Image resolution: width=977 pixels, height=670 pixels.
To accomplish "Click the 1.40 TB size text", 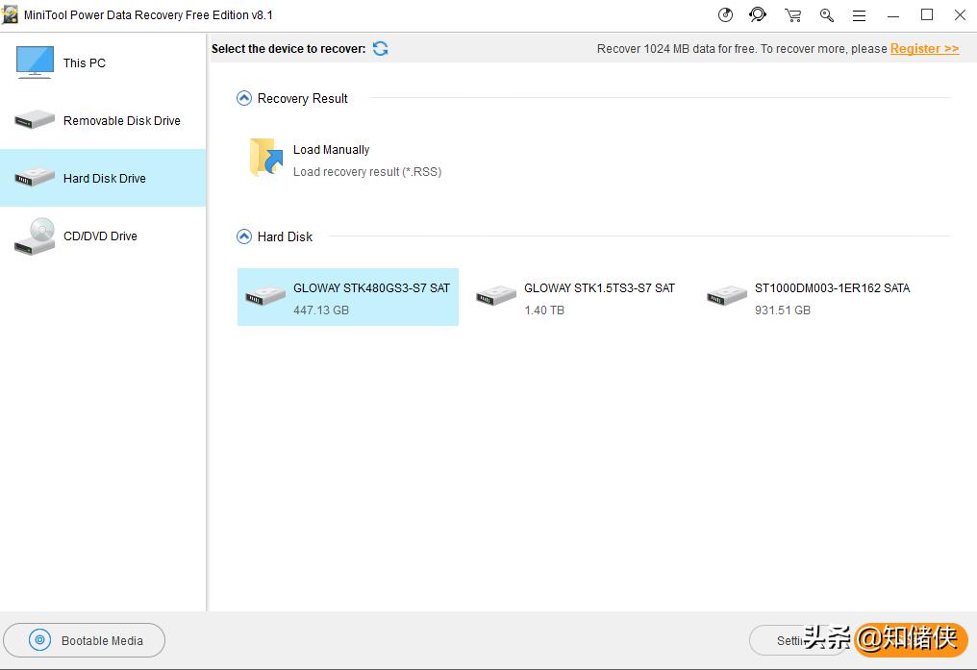I will [544, 310].
